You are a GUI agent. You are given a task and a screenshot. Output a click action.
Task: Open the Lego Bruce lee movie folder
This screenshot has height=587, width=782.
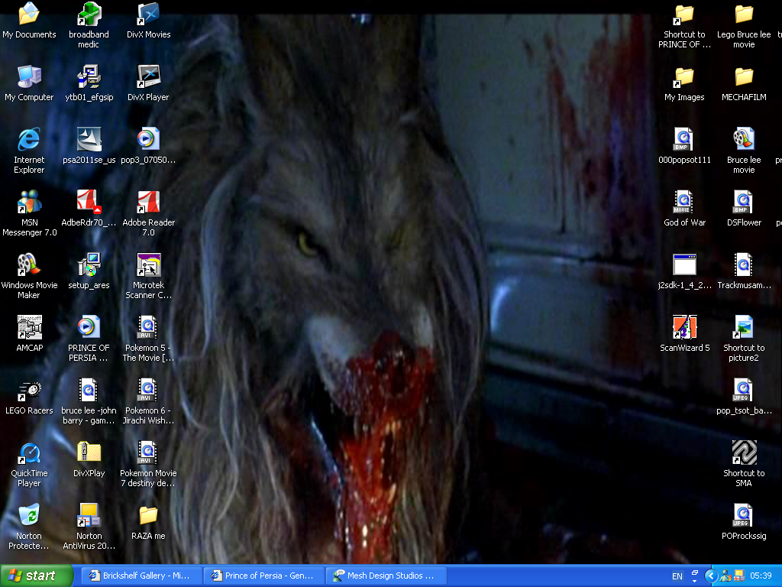[x=744, y=14]
